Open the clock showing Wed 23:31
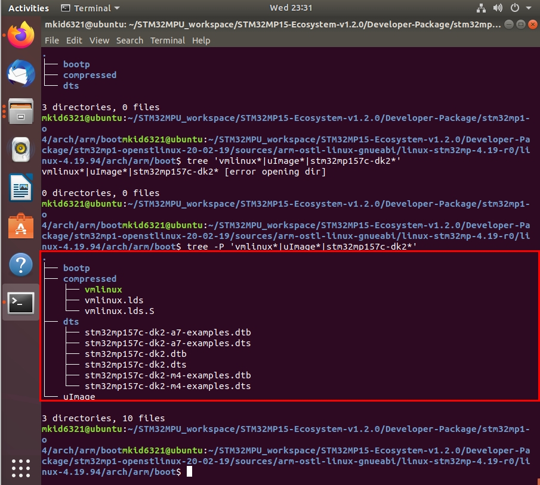This screenshot has width=540, height=485. point(291,8)
